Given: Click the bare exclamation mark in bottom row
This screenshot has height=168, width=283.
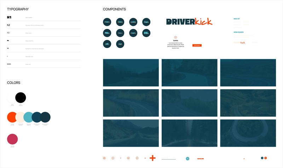Looking at the screenshot, I should 121,158.
